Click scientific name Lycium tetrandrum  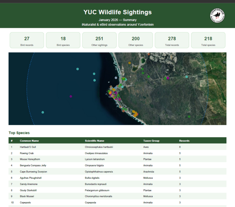point(95,159)
